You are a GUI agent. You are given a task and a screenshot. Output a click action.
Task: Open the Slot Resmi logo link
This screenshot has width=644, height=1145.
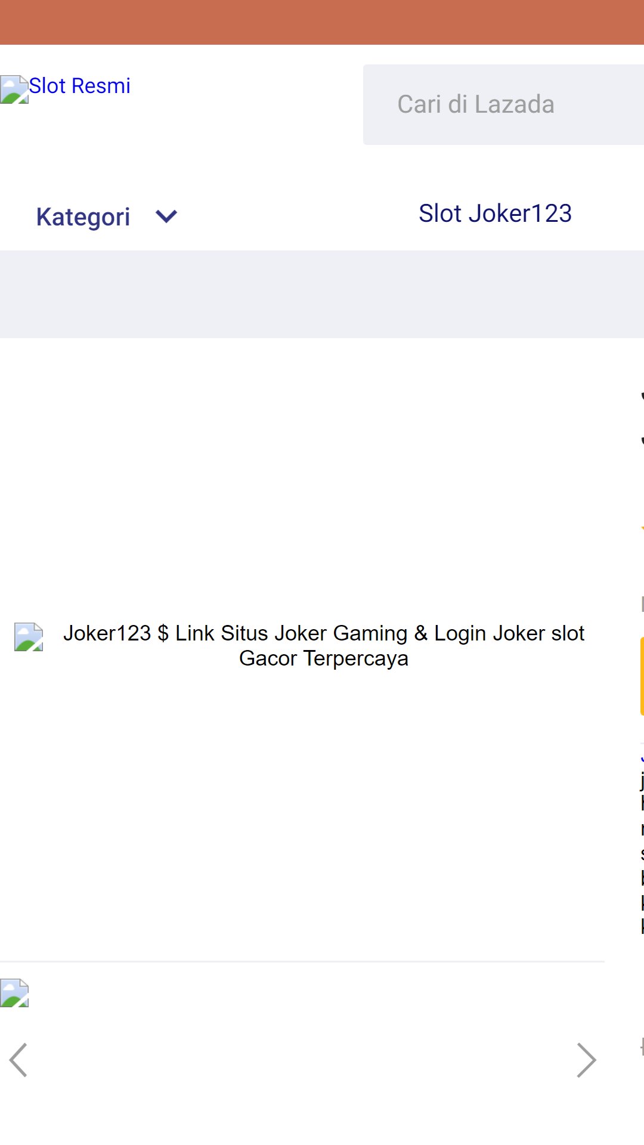(66, 88)
